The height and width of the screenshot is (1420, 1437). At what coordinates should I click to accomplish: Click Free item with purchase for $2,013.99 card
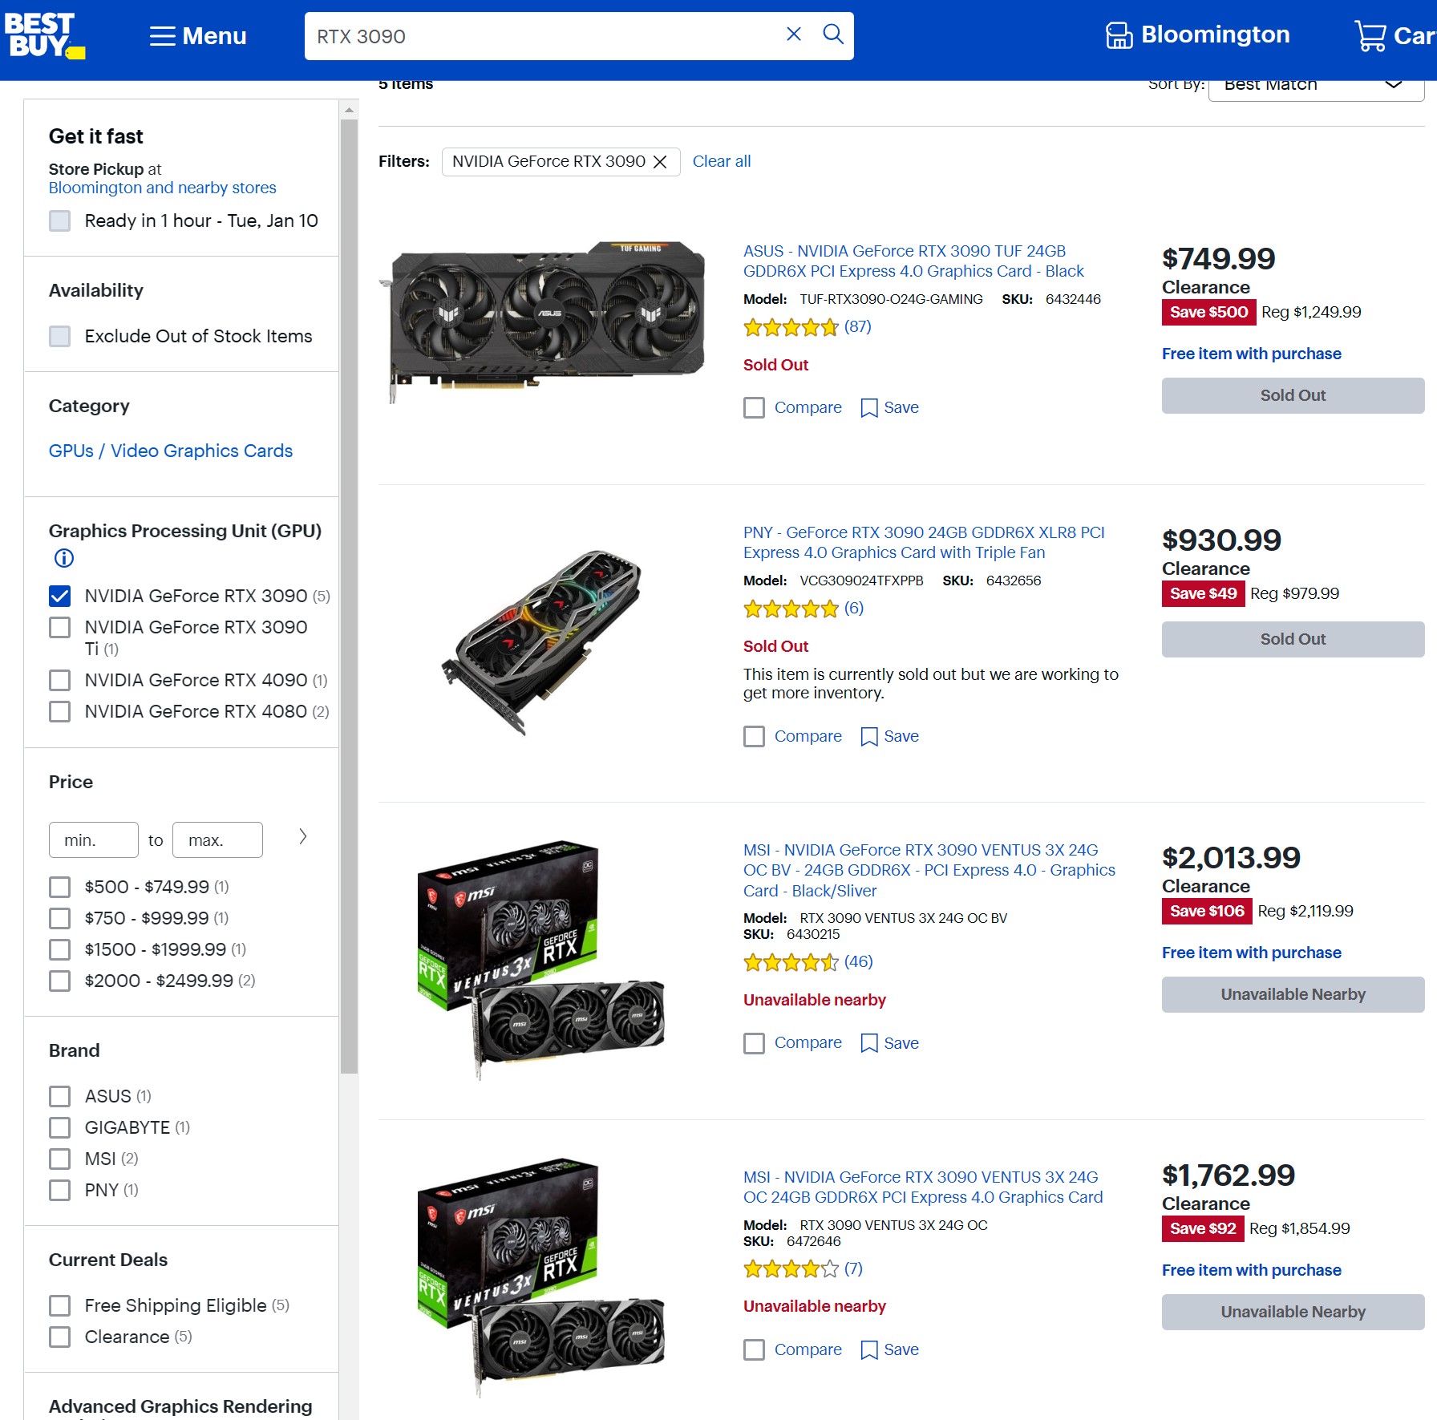(x=1251, y=953)
